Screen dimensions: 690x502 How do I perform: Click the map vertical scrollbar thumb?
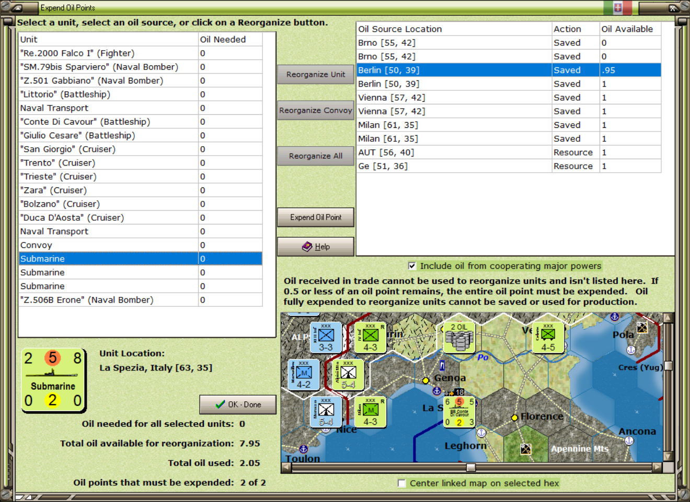click(x=668, y=366)
